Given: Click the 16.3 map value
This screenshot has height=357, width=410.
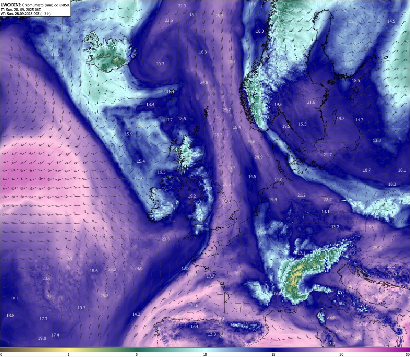Looking at the screenshot, I should 203,52.
